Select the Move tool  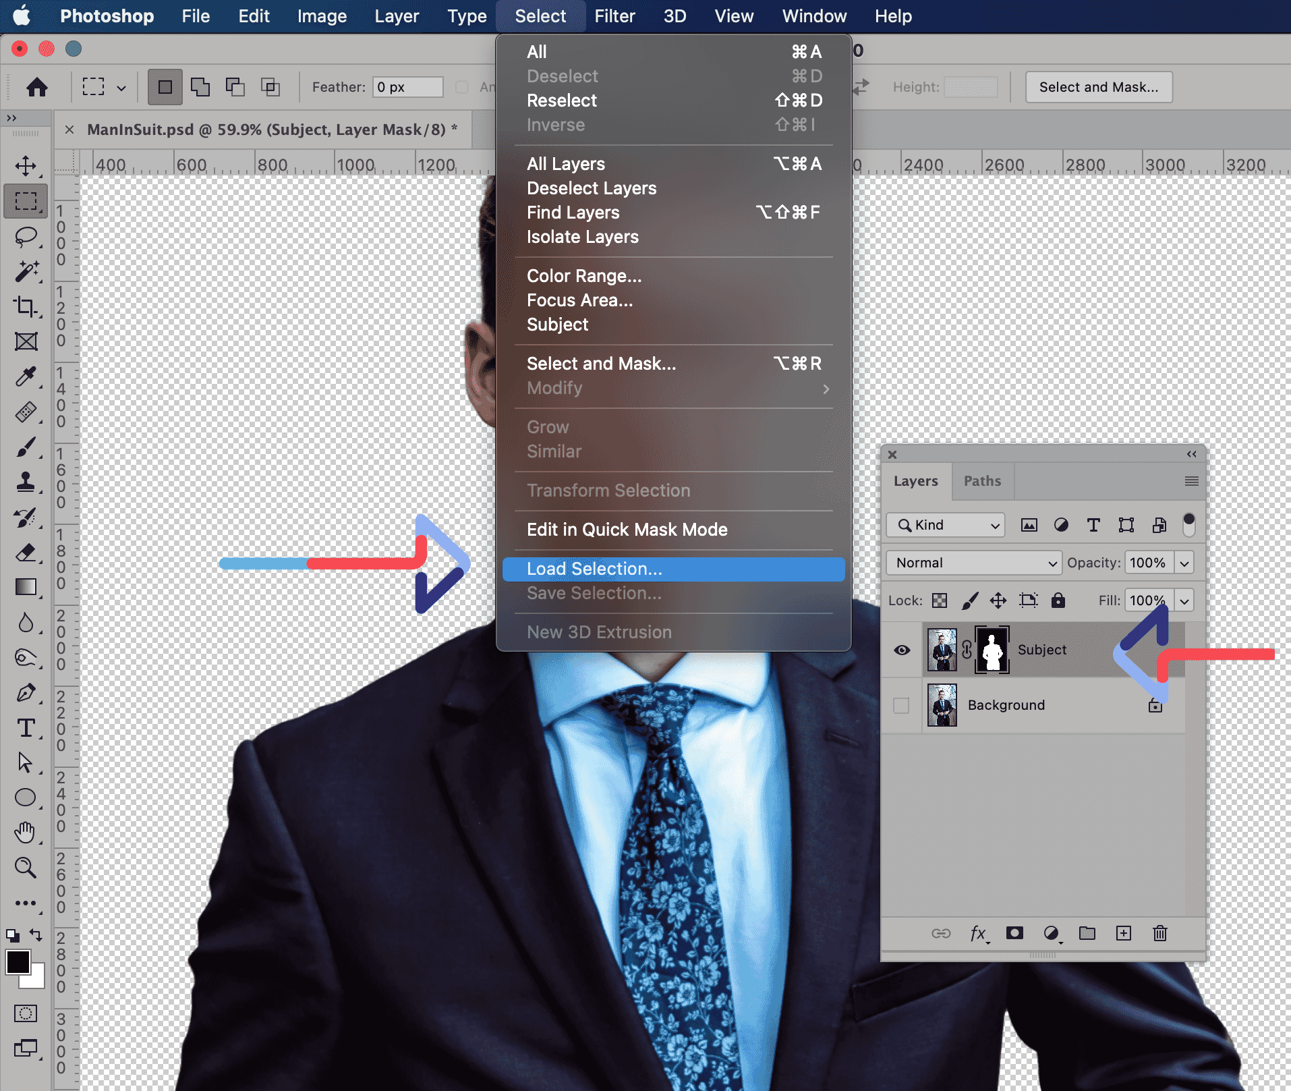point(26,166)
